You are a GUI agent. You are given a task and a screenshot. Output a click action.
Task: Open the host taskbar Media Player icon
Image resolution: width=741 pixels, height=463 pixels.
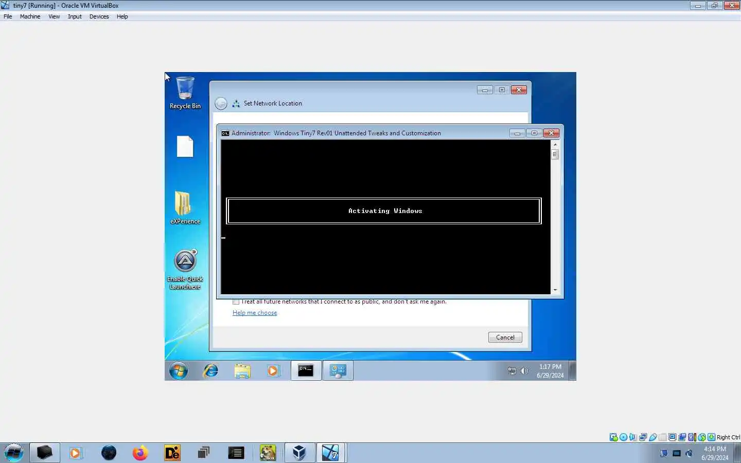(76, 453)
